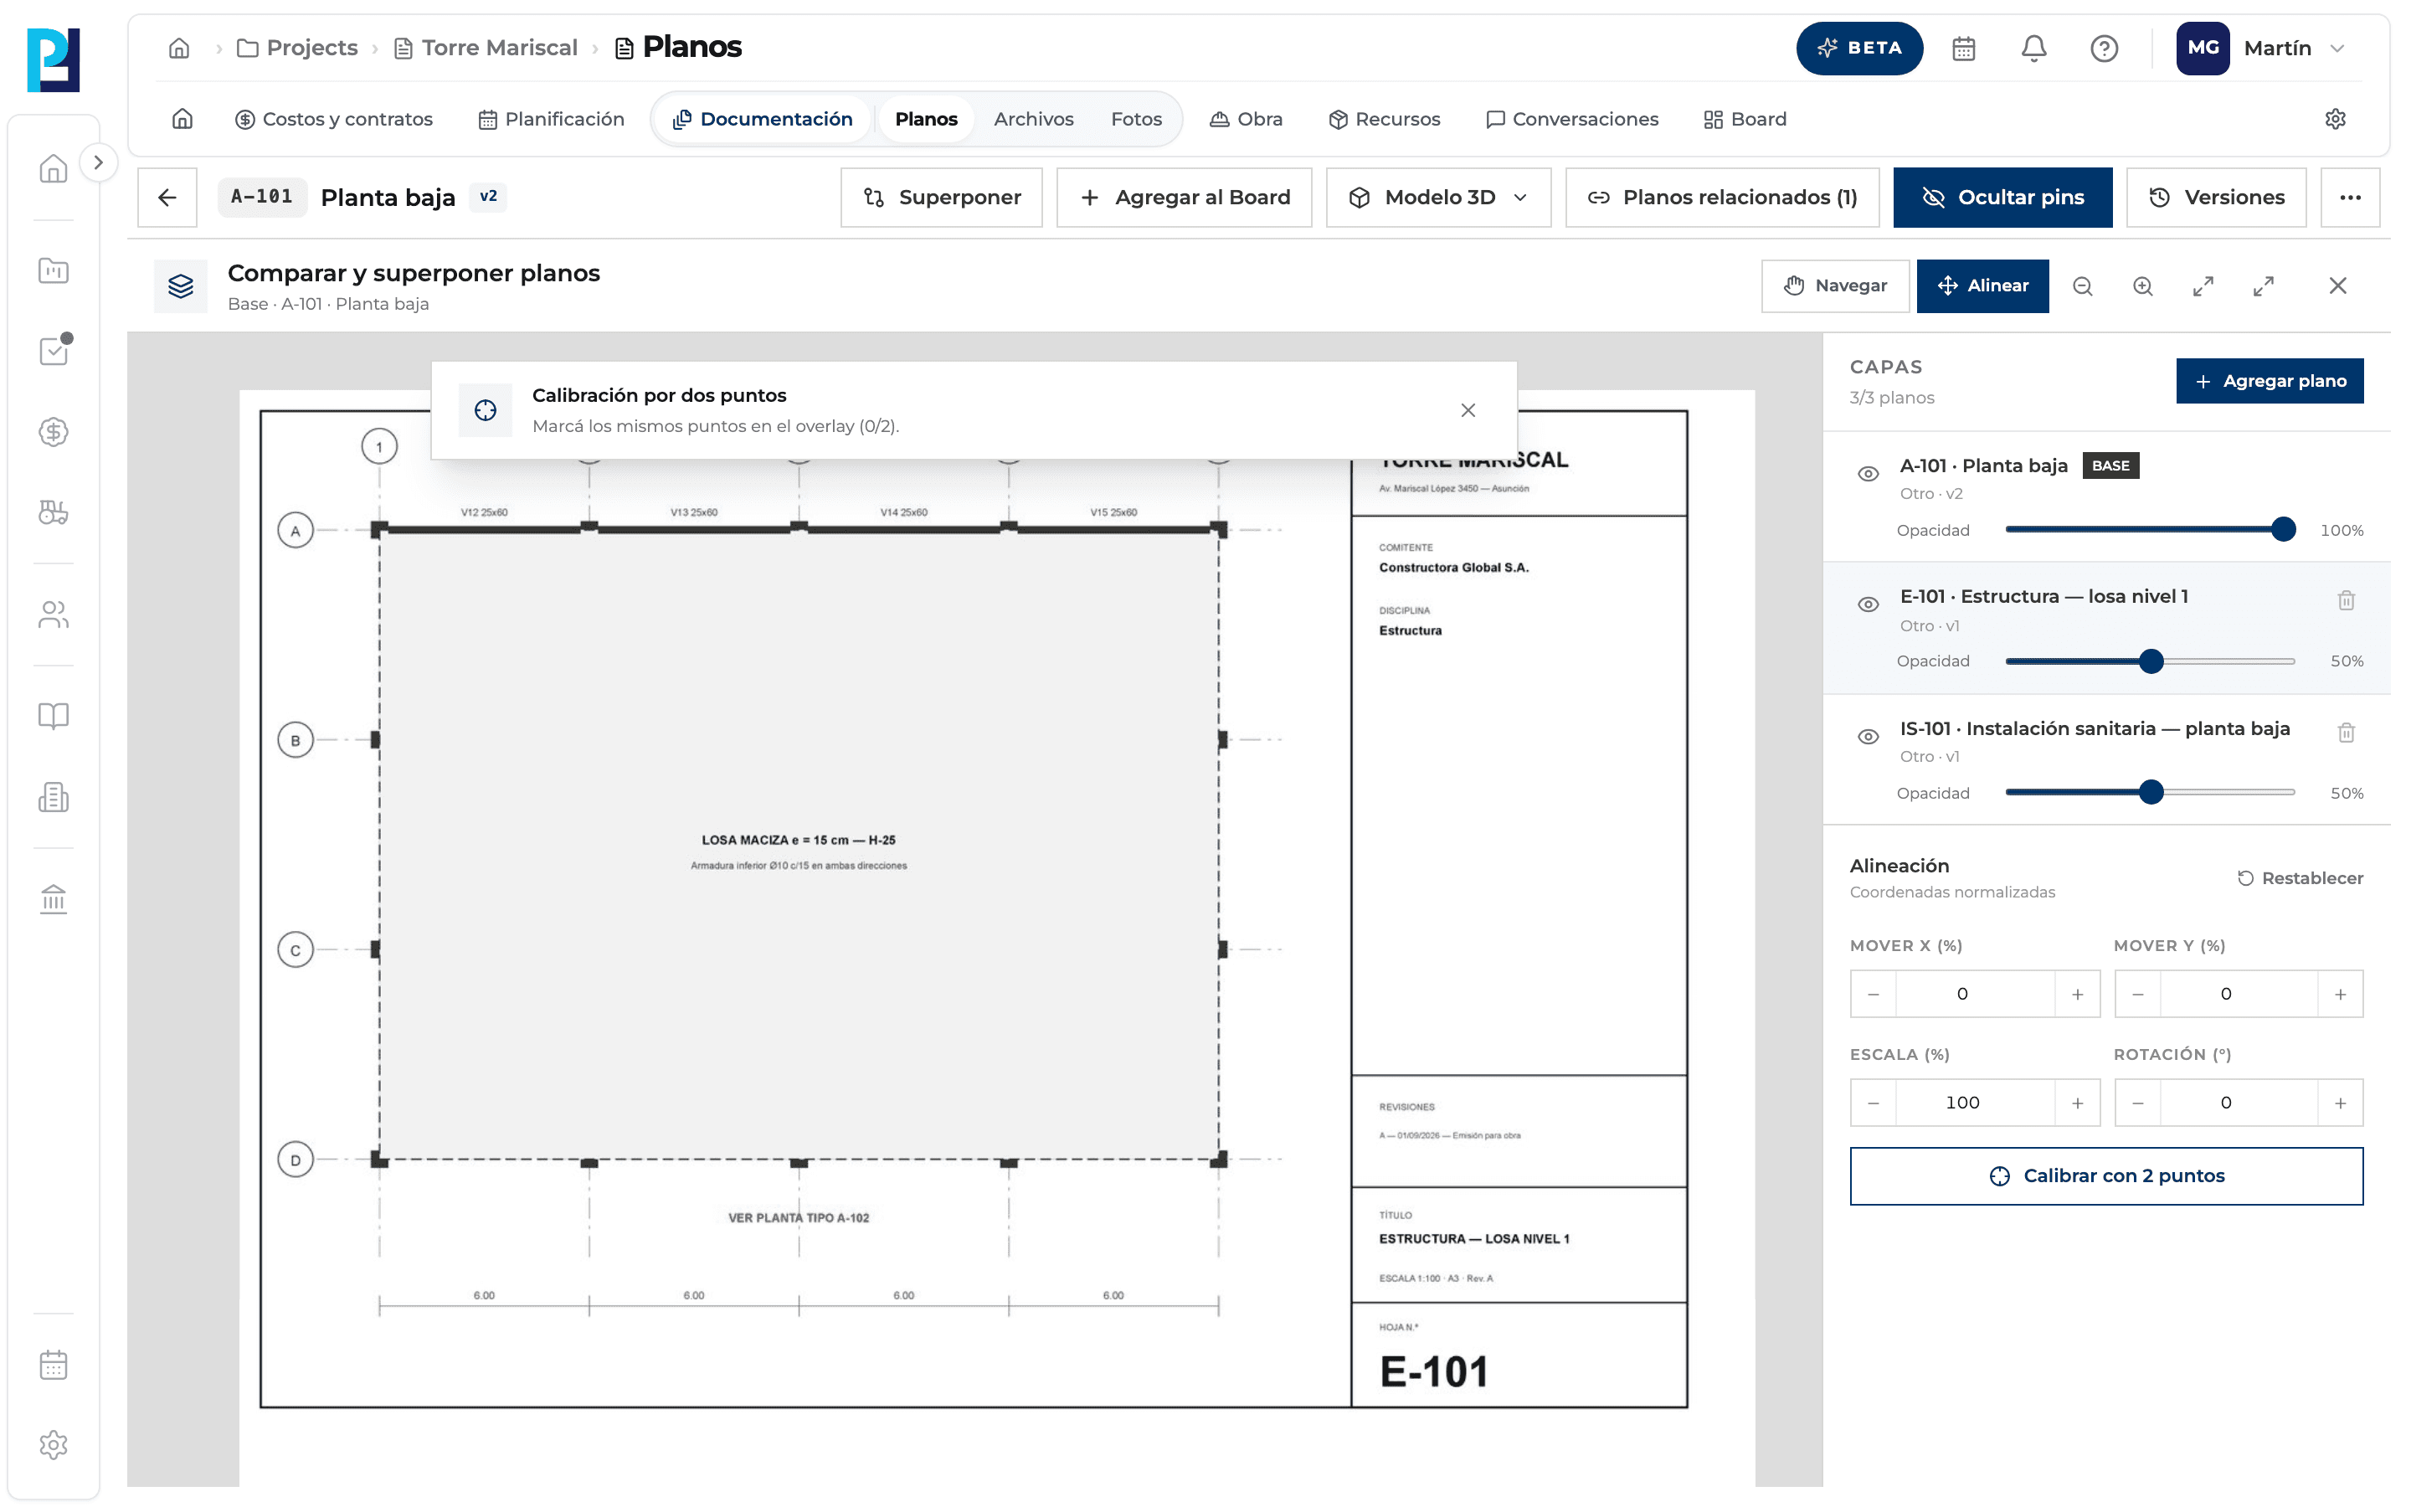Open the more options ellipsis menu
This screenshot has width=2411, height=1507.
[x=2350, y=198]
